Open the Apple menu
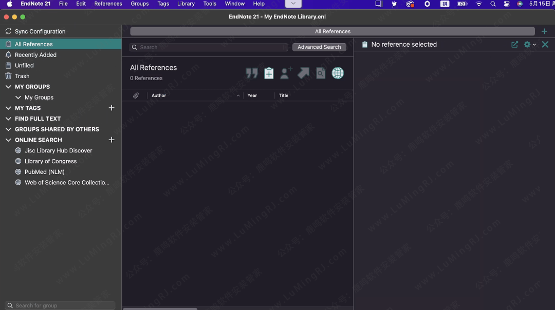The height and width of the screenshot is (310, 555). click(x=10, y=4)
